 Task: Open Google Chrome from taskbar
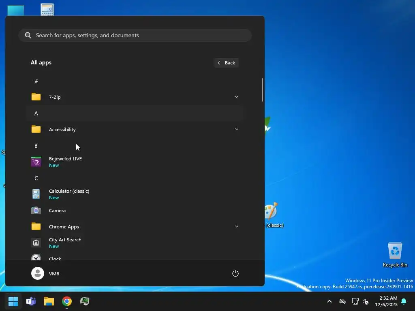(67, 301)
